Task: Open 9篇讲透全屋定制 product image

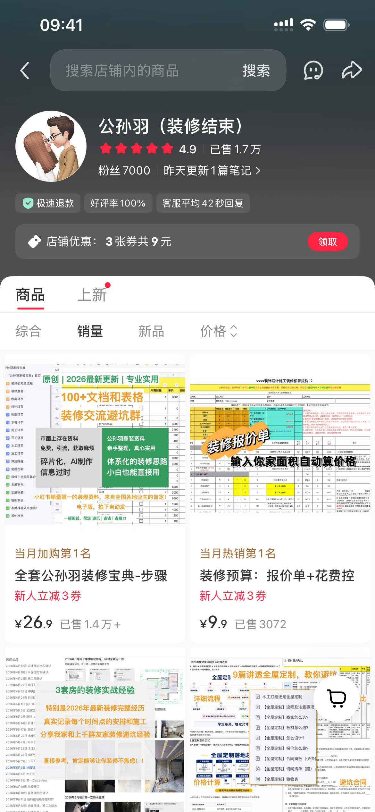Action: tap(280, 730)
